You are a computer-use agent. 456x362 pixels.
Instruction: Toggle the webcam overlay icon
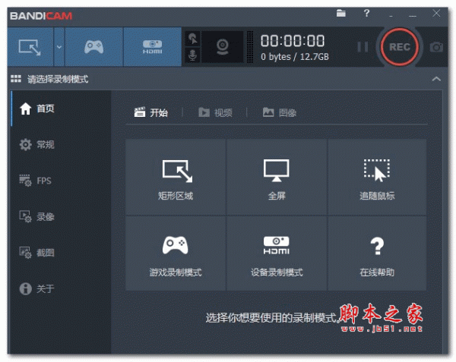[223, 47]
